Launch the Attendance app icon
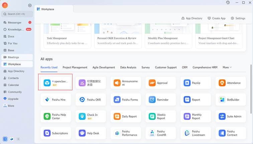 [x=222, y=83]
